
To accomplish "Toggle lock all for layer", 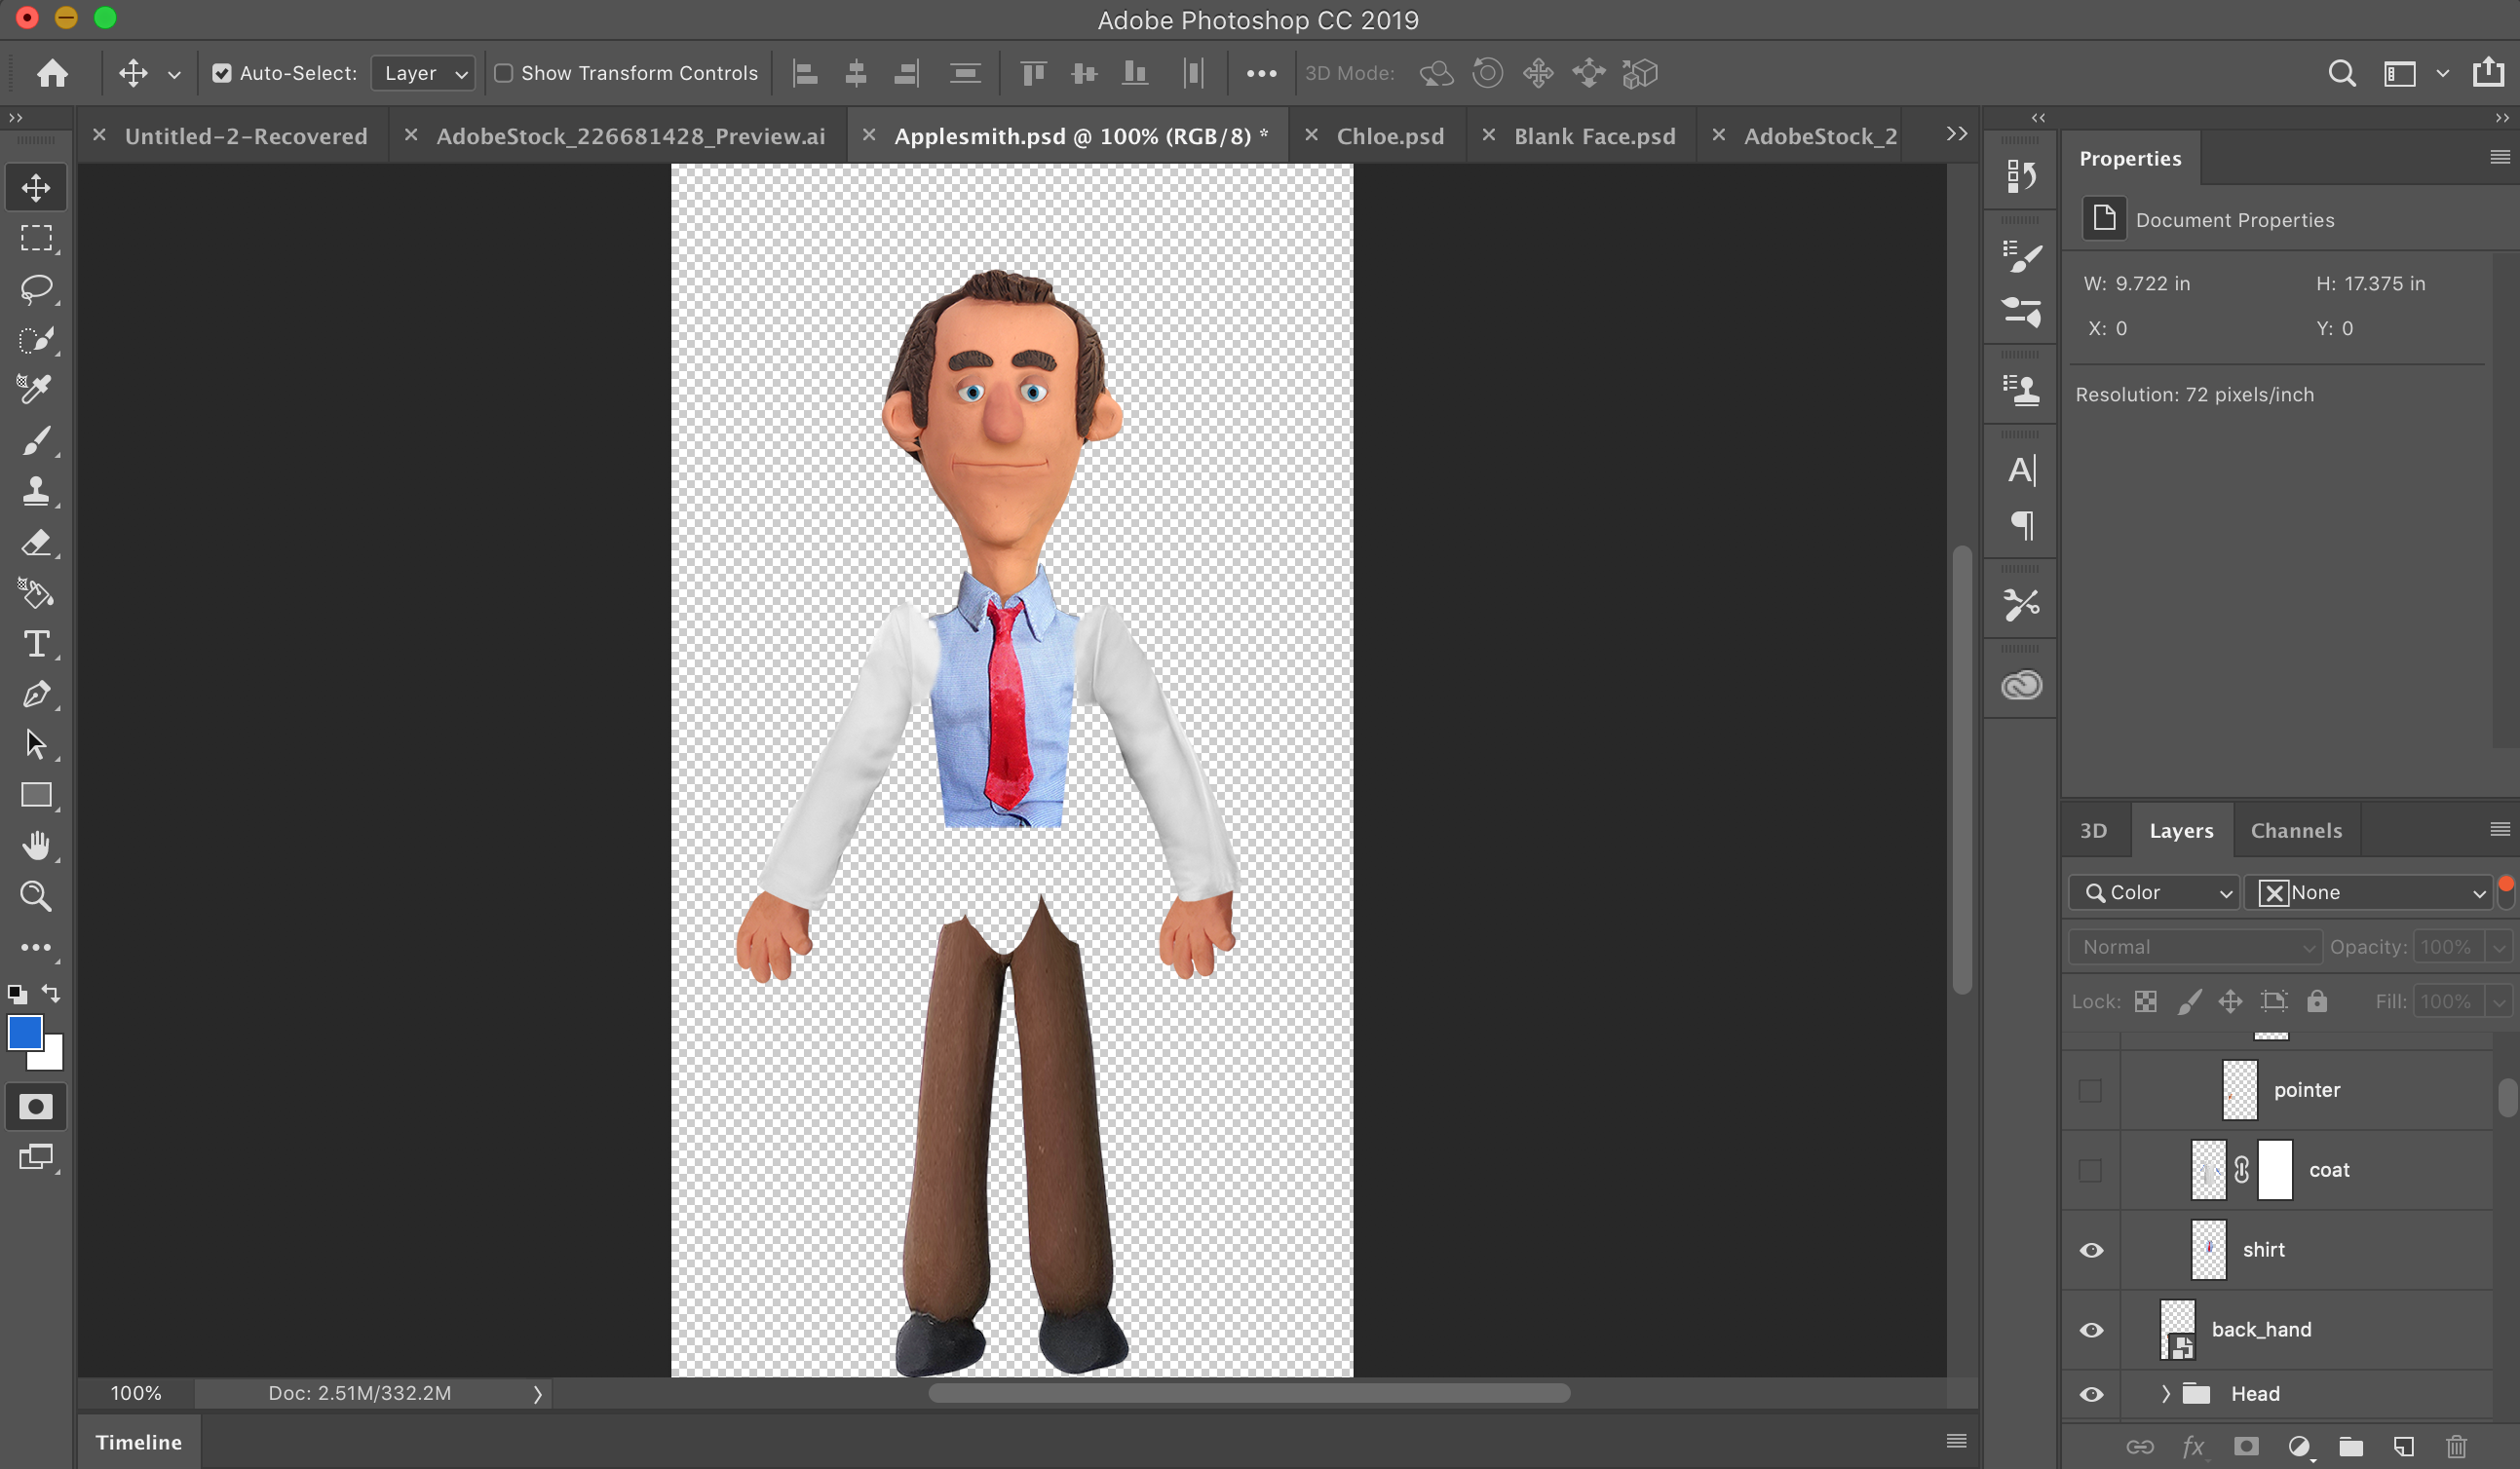I will (2316, 1001).
